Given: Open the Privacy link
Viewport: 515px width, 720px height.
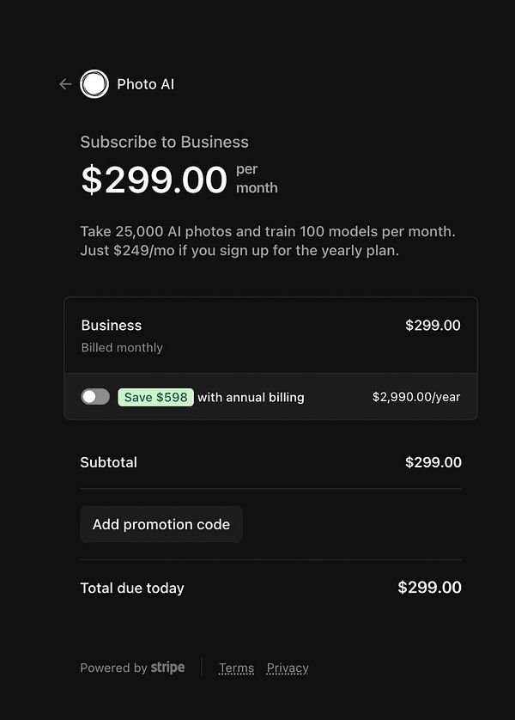Looking at the screenshot, I should click(288, 668).
